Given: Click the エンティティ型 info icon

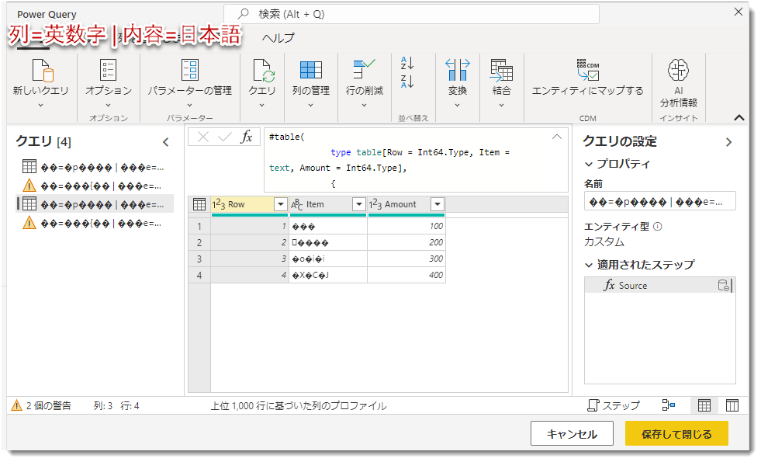Looking at the screenshot, I should [658, 227].
